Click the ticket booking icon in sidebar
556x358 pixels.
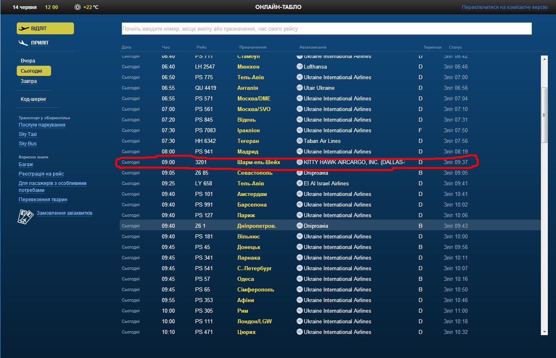[25, 216]
